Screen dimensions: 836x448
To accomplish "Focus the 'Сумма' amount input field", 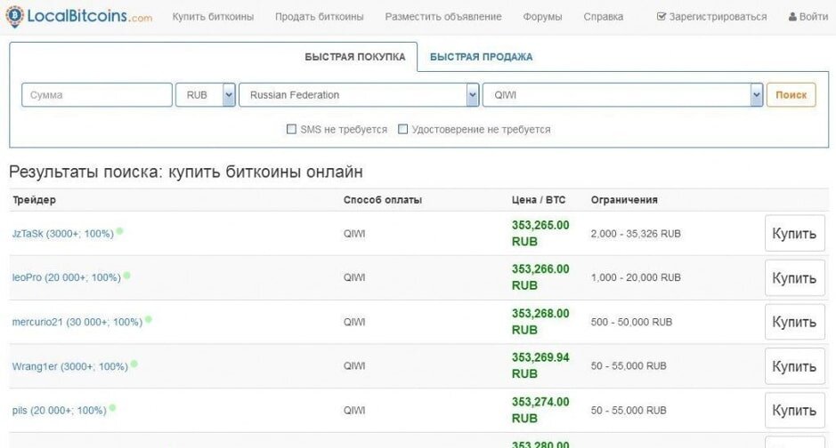I will [97, 95].
